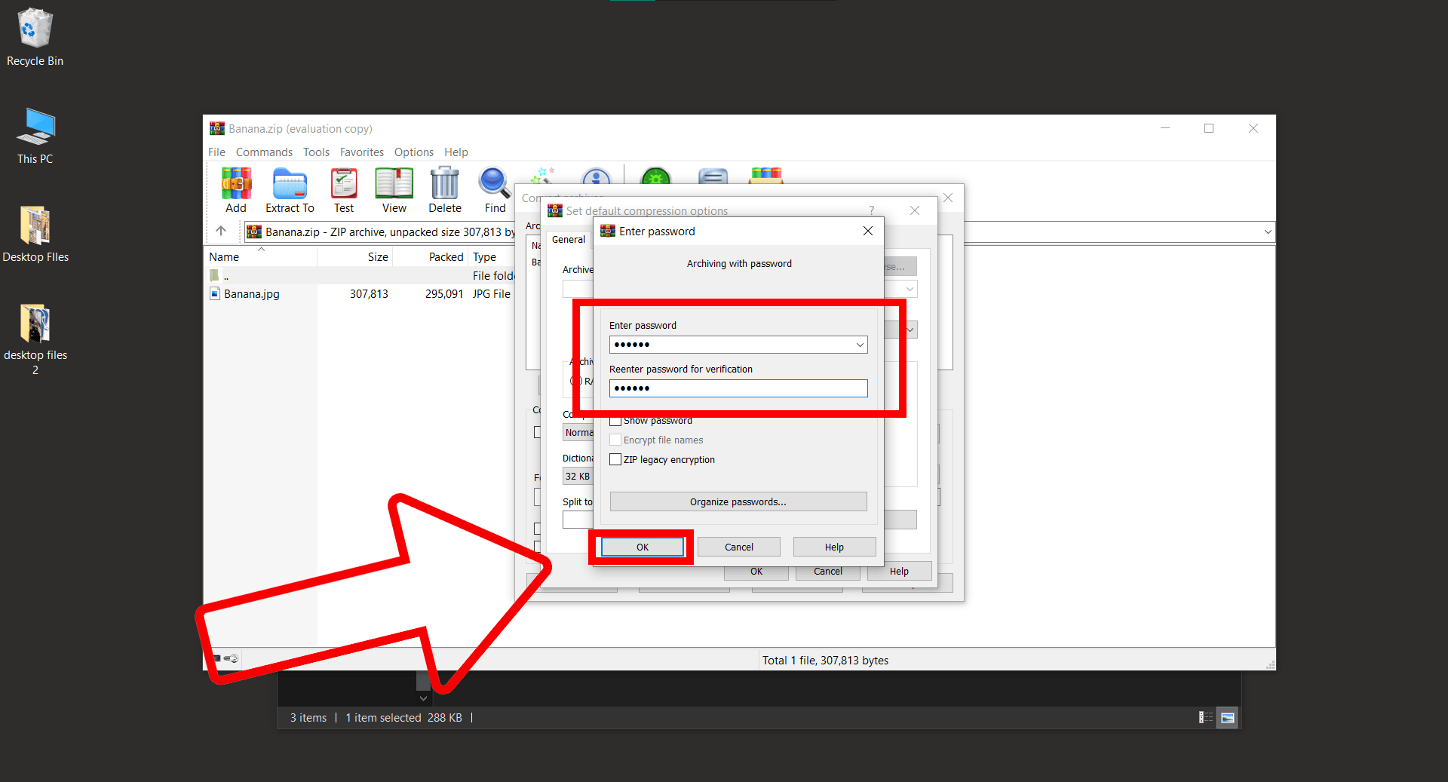Expand the address bar dropdown at top right
Viewport: 1448px width, 782px height.
coord(1268,232)
